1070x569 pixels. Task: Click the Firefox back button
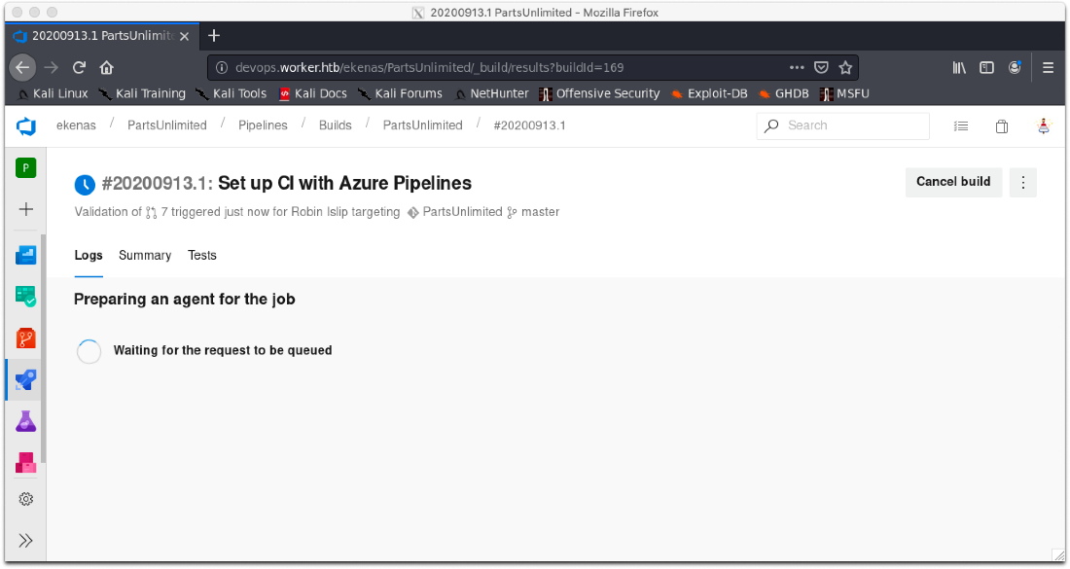click(x=22, y=67)
